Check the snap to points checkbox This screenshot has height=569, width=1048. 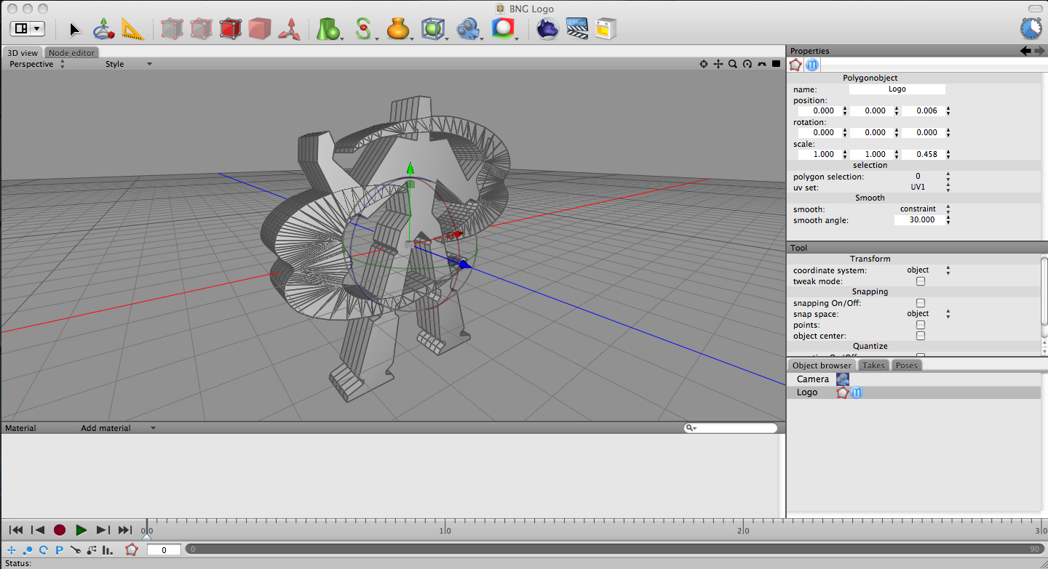tap(921, 325)
